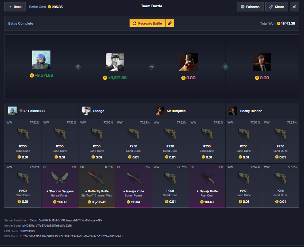The image size is (304, 247).
Task: Click the pencil edit battle icon
Action: click(x=170, y=23)
